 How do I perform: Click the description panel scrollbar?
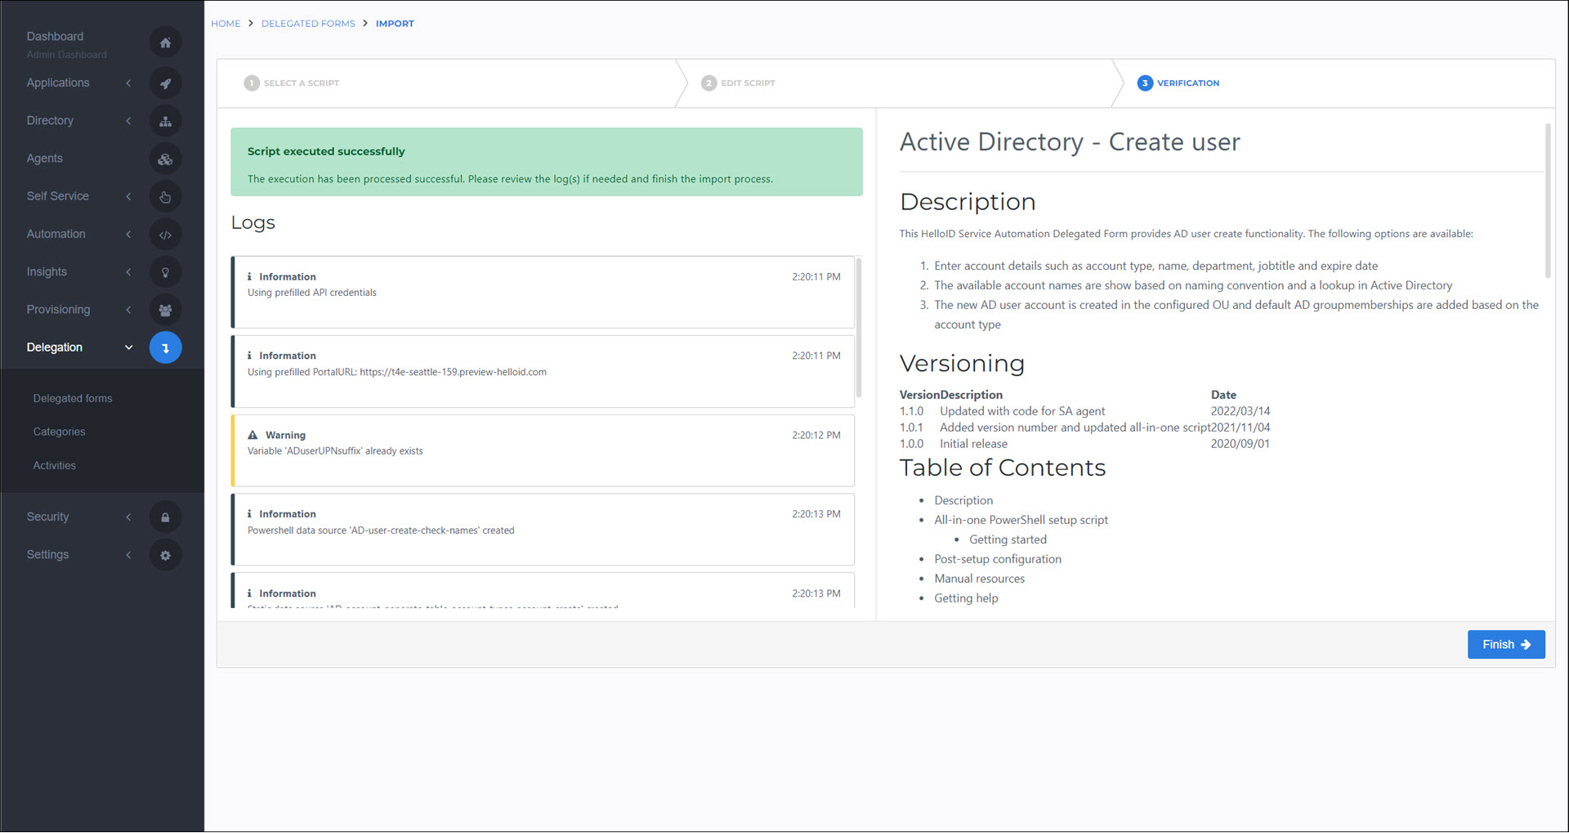point(1547,200)
